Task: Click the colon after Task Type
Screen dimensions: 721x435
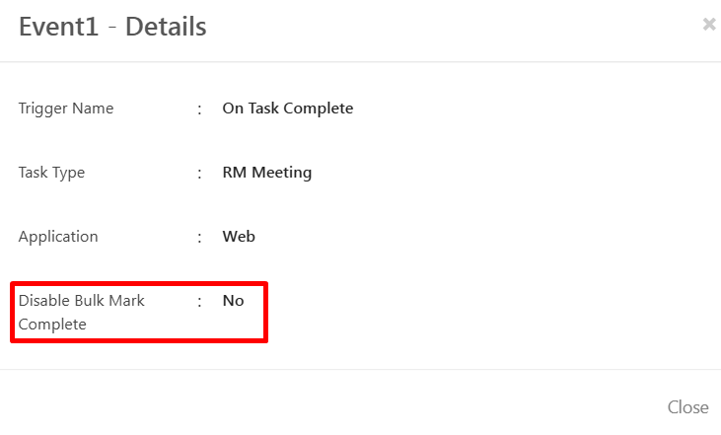Action: 200,173
